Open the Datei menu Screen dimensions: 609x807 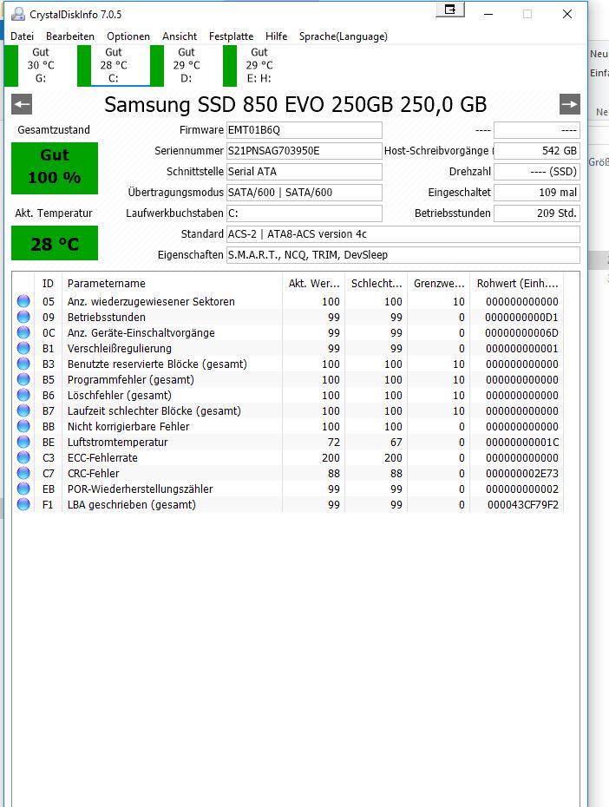coord(22,36)
